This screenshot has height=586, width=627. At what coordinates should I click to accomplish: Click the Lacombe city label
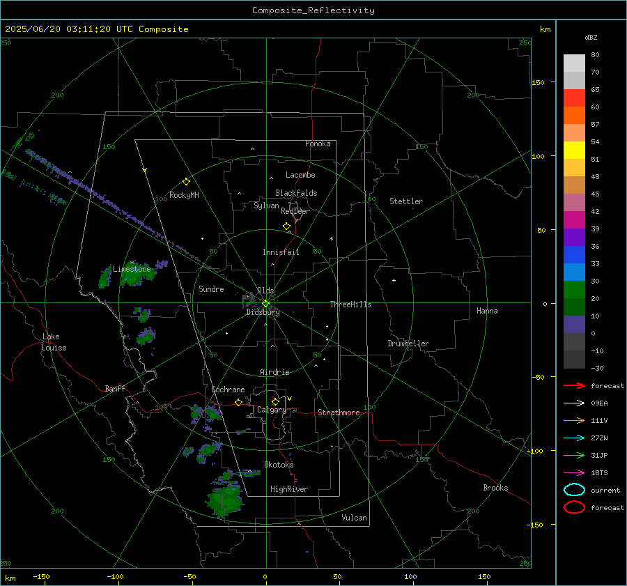300,175
